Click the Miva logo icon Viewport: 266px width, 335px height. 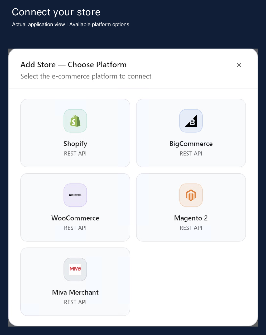[x=75, y=269]
